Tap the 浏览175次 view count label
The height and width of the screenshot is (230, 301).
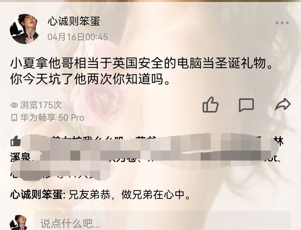(41, 105)
